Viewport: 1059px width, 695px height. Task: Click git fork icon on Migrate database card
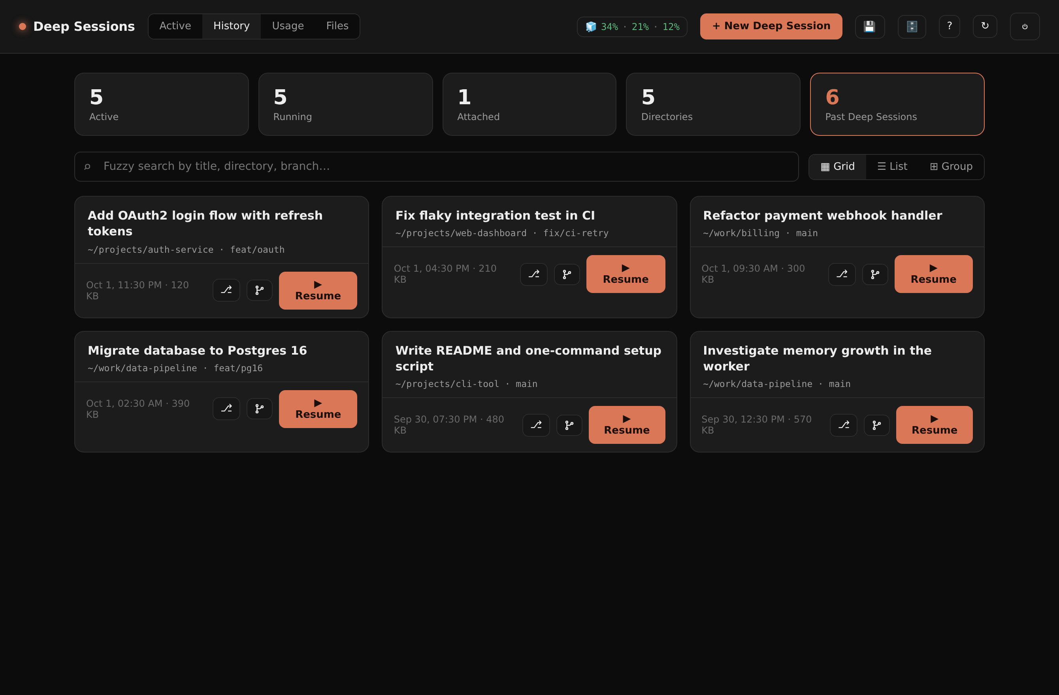pos(259,409)
